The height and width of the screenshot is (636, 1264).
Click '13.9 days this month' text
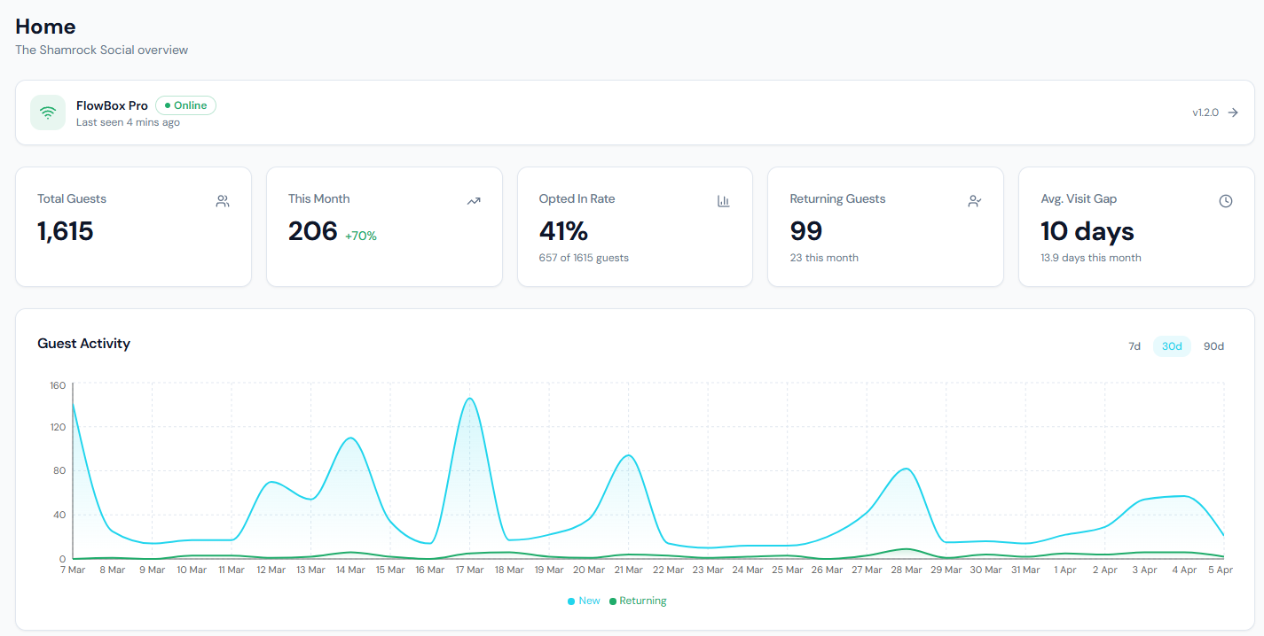coord(1091,258)
